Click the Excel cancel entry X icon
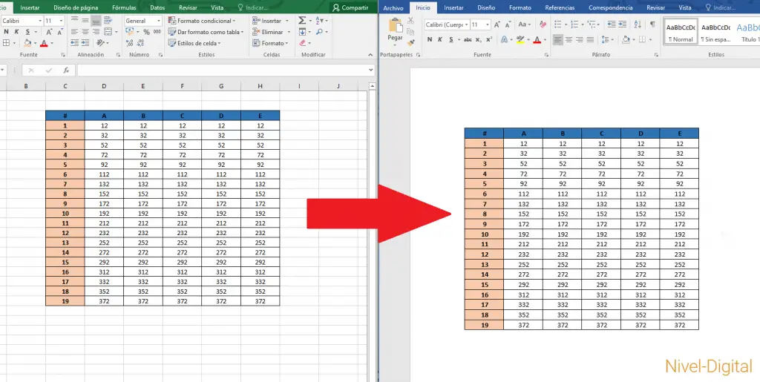 pos(31,70)
